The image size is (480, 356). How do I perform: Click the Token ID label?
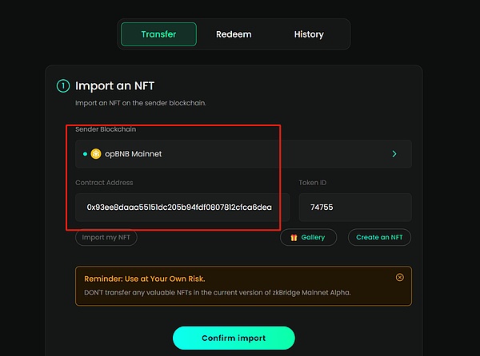click(x=312, y=183)
